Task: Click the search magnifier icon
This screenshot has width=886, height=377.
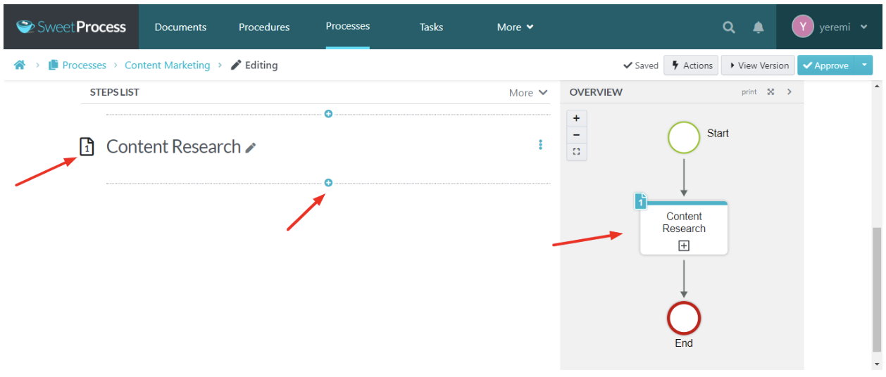Action: click(x=729, y=27)
